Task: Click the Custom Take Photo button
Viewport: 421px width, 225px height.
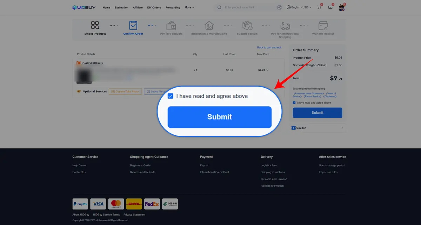Action: 125,92
